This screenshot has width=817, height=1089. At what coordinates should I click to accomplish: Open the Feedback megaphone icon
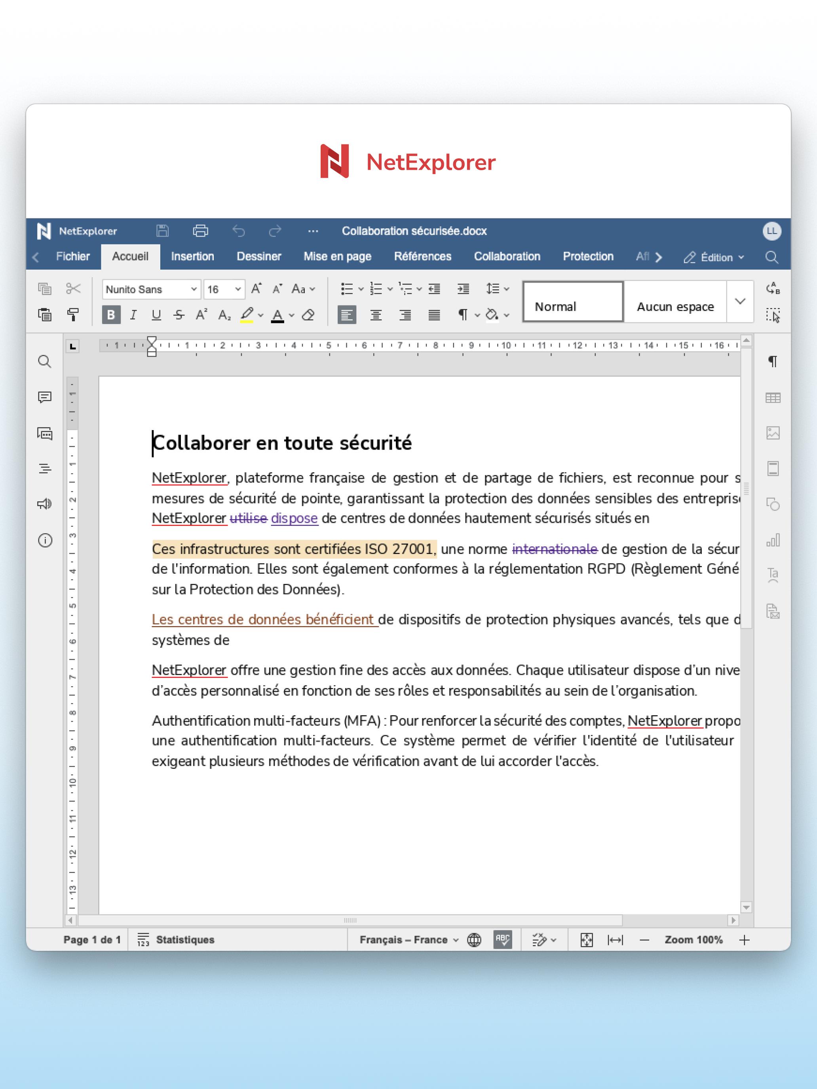45,504
